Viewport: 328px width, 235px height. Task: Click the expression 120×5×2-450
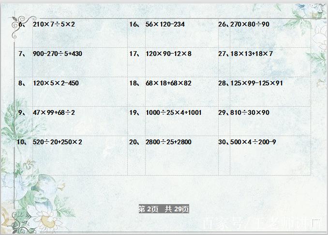click(56, 83)
